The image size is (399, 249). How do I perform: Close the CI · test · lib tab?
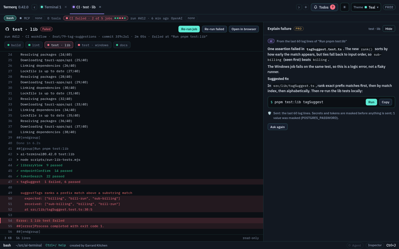pos(100,7)
